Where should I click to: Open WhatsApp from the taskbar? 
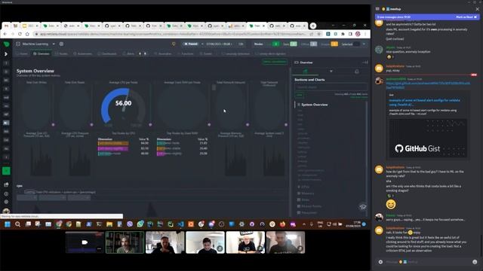tap(140, 224)
